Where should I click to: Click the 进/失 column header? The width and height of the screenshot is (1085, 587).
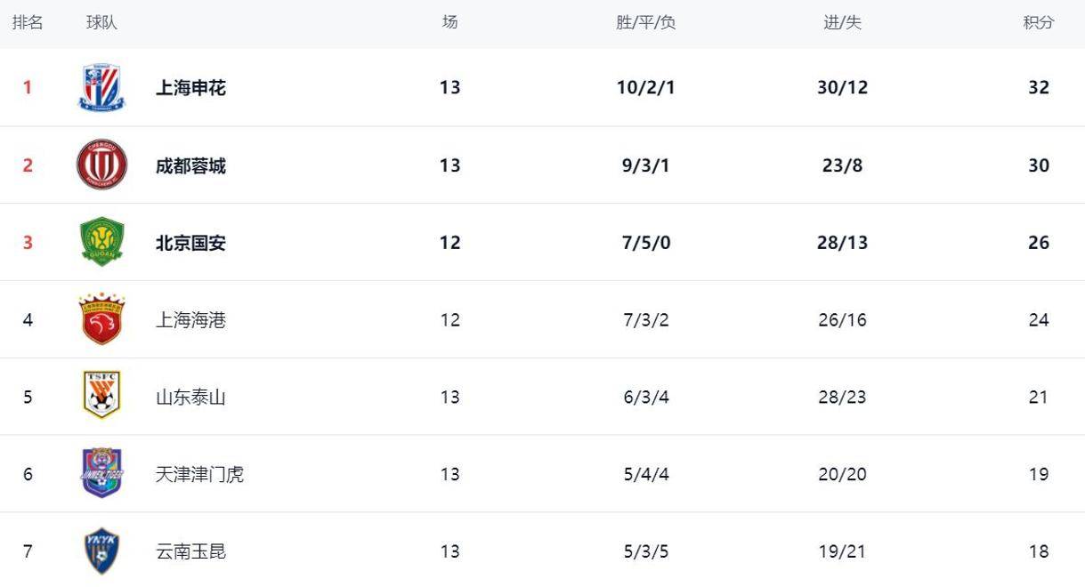point(842,22)
